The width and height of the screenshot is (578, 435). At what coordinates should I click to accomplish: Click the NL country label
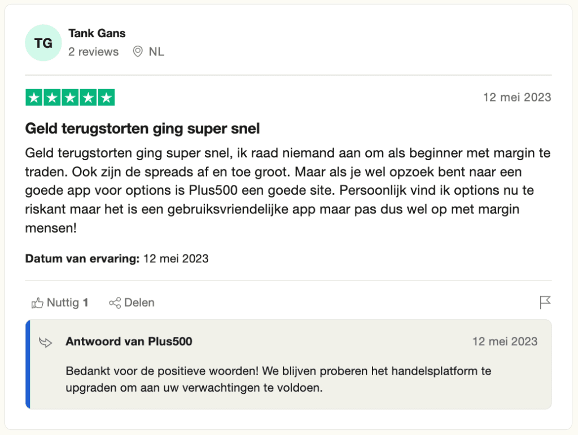156,52
